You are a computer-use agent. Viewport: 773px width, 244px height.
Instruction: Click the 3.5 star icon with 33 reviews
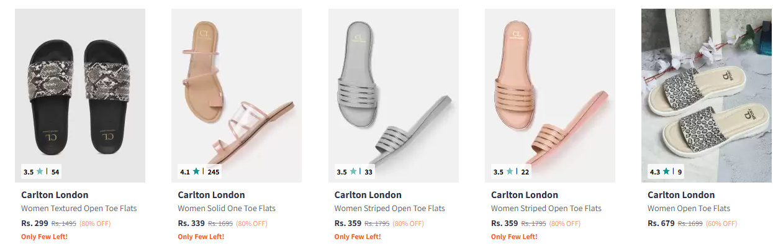[353, 171]
